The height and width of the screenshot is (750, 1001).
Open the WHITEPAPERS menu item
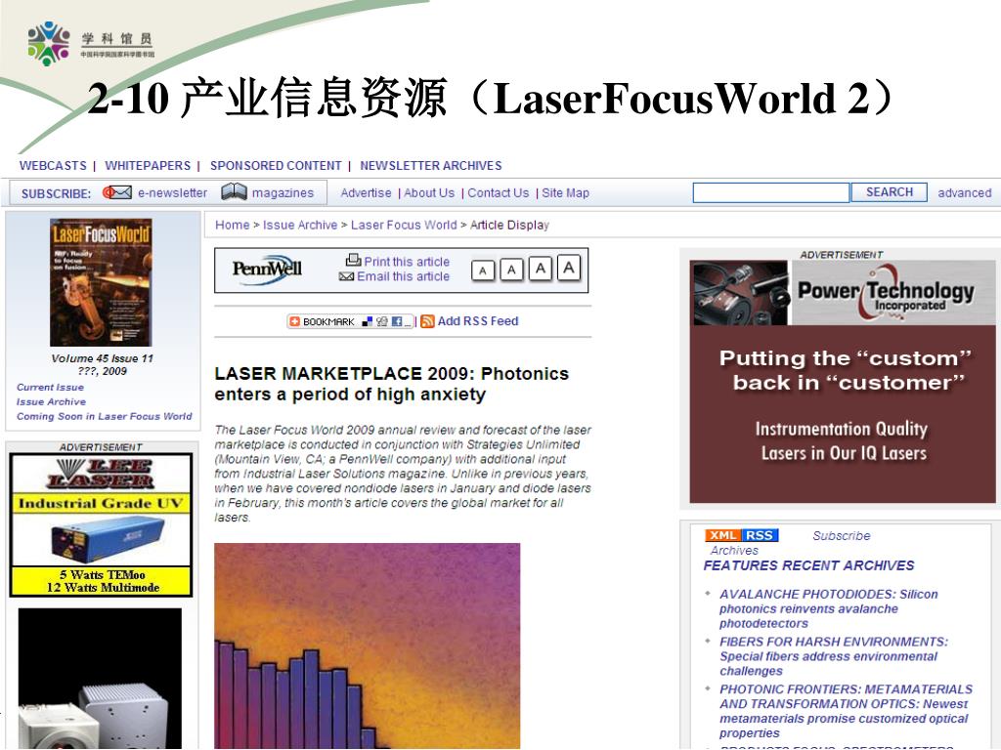pos(148,166)
